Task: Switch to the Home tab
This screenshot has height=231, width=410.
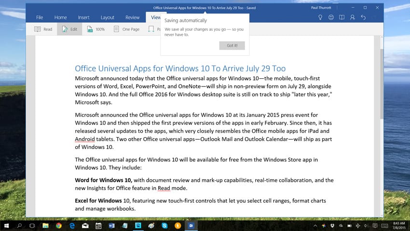Action: click(x=60, y=17)
